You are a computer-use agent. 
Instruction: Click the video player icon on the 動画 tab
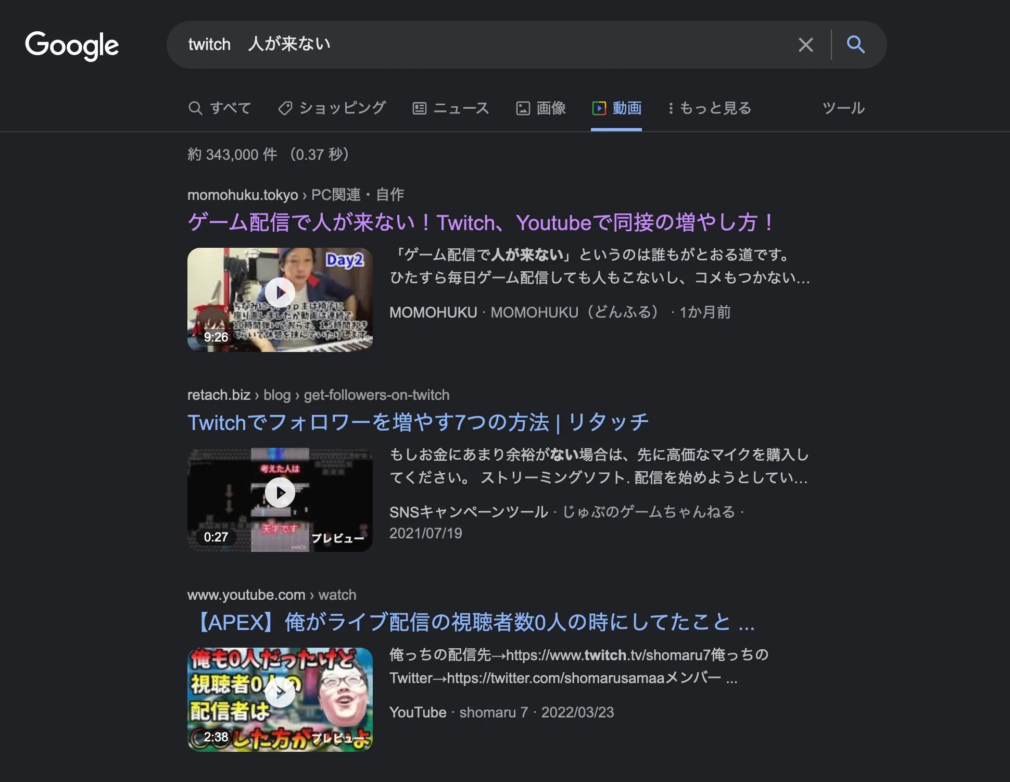pos(600,108)
